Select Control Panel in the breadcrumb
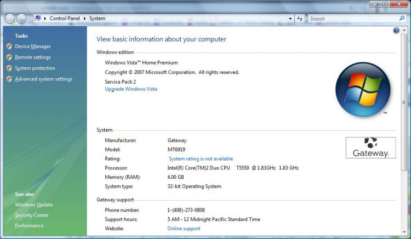 click(65, 19)
